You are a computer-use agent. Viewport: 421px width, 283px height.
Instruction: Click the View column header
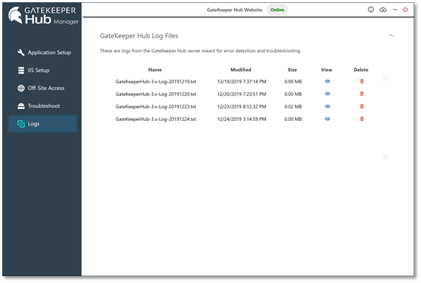tap(326, 70)
